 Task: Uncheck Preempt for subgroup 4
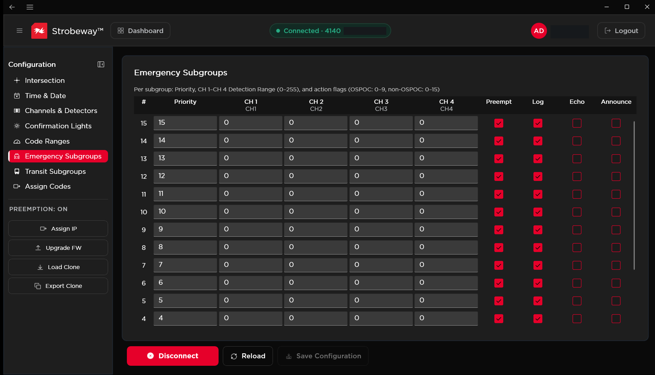coord(499,318)
